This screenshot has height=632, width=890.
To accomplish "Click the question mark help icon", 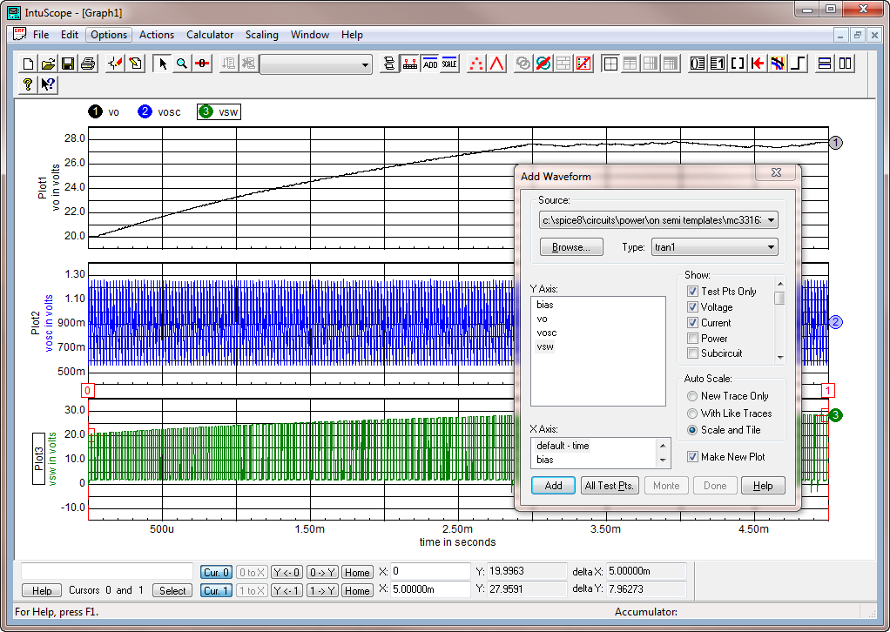I will [x=28, y=84].
